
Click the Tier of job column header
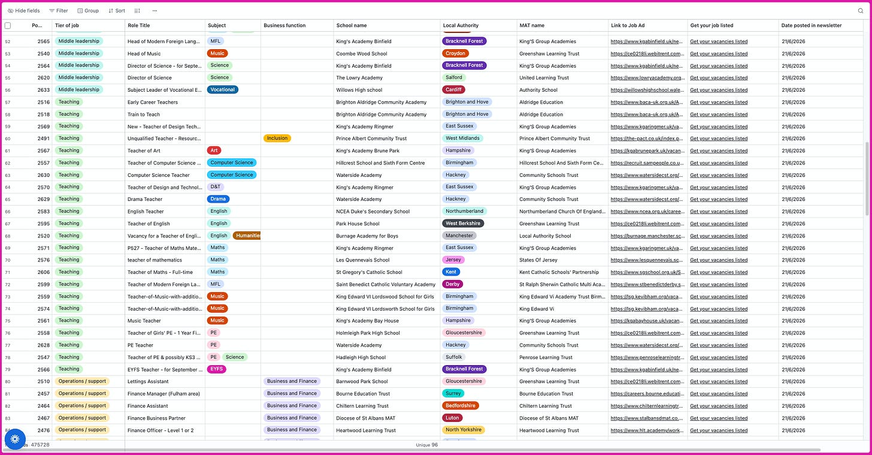[88, 26]
